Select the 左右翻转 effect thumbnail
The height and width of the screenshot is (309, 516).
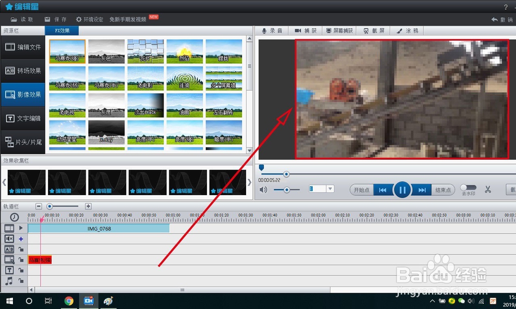[224, 106]
